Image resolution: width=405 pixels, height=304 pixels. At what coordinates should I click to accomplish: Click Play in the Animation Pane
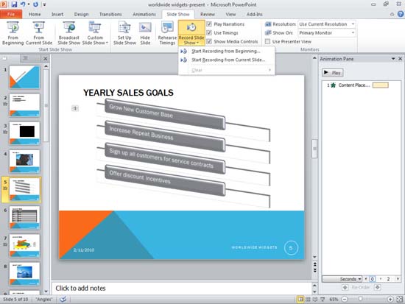point(333,73)
